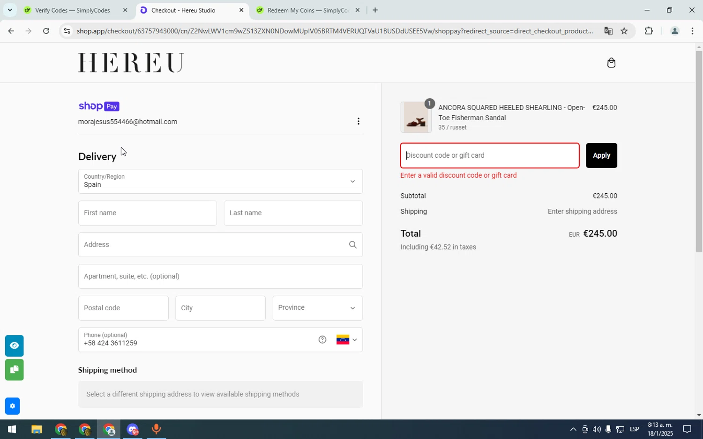
Task: Switch to Redeem My Coins tab
Action: tap(308, 10)
